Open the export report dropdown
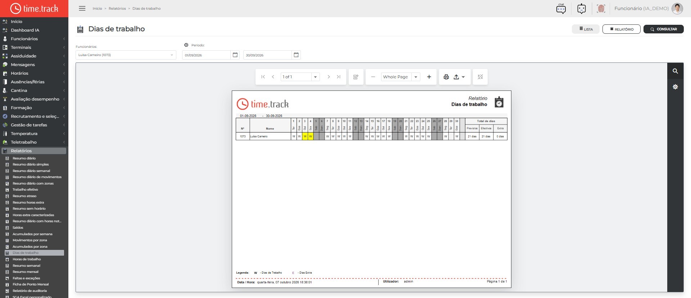The image size is (691, 298). click(x=459, y=77)
